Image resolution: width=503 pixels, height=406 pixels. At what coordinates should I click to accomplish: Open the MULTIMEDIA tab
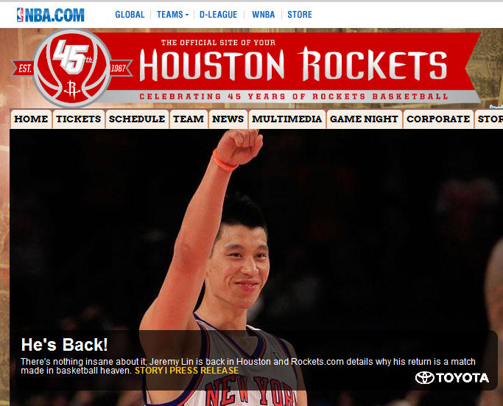pyautogui.click(x=287, y=119)
